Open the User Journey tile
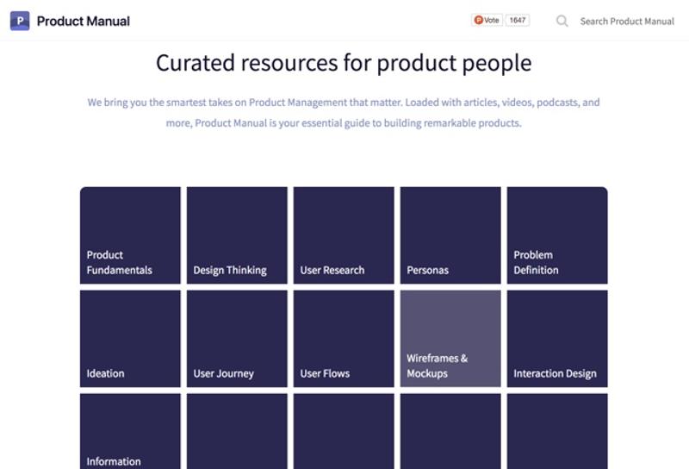This screenshot has height=469, width=689. point(237,339)
